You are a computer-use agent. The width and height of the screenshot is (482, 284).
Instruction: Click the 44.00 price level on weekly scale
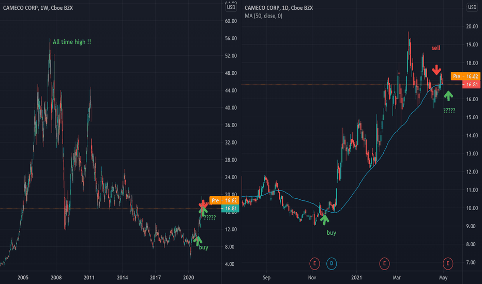[x=231, y=90]
